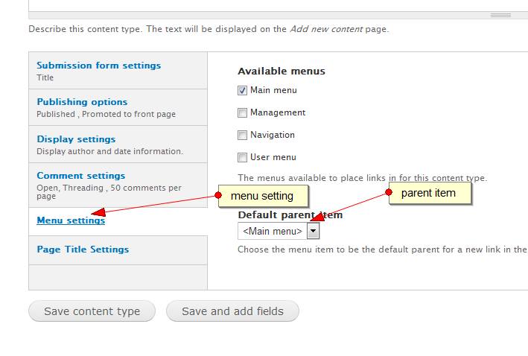Open the Page Title Settings tab
This screenshot has height=356, width=528.
[x=83, y=249]
